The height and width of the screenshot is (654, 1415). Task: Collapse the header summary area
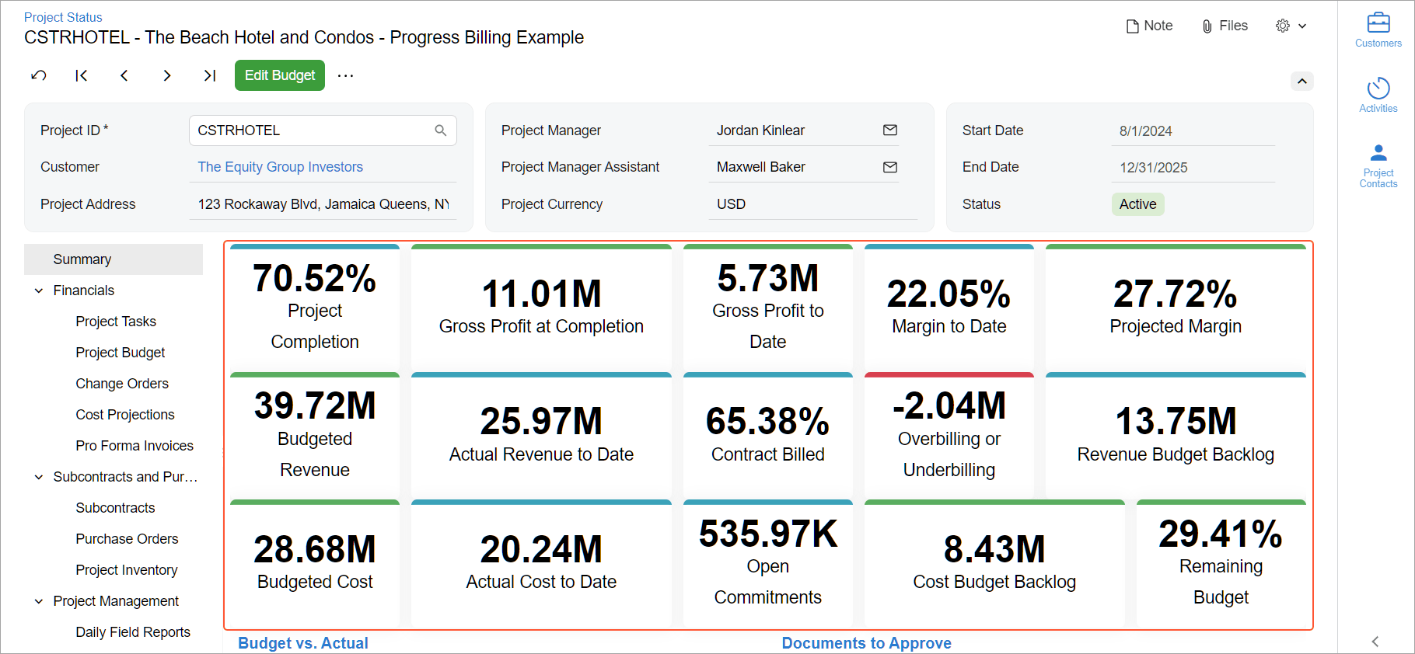tap(1302, 81)
